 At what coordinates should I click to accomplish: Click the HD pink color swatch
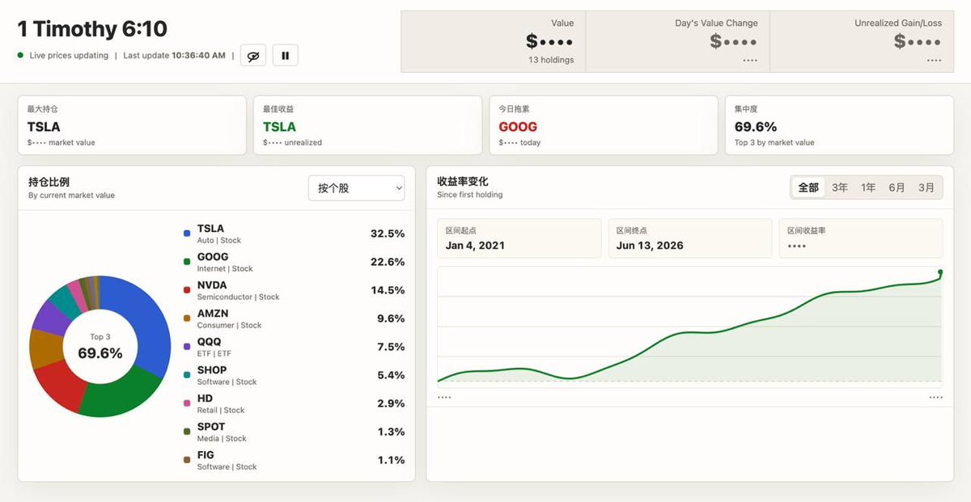point(187,403)
